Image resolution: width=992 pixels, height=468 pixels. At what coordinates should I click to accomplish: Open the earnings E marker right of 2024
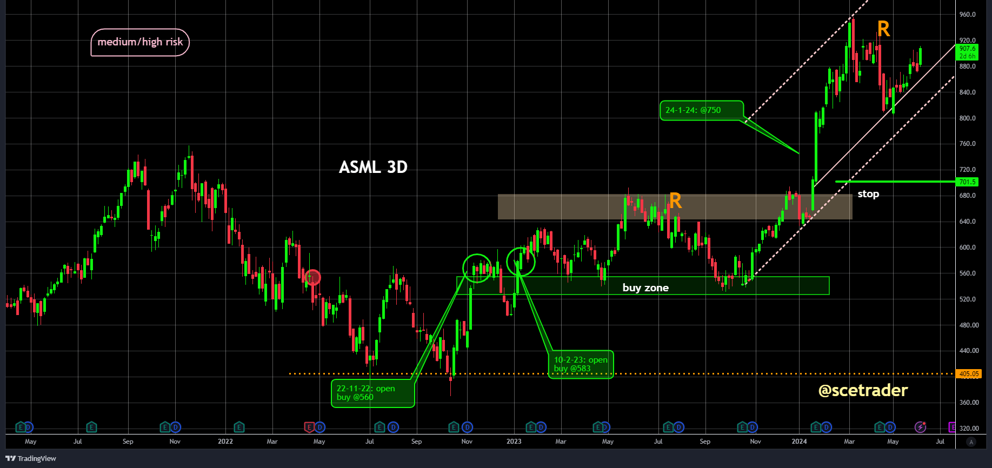point(816,427)
